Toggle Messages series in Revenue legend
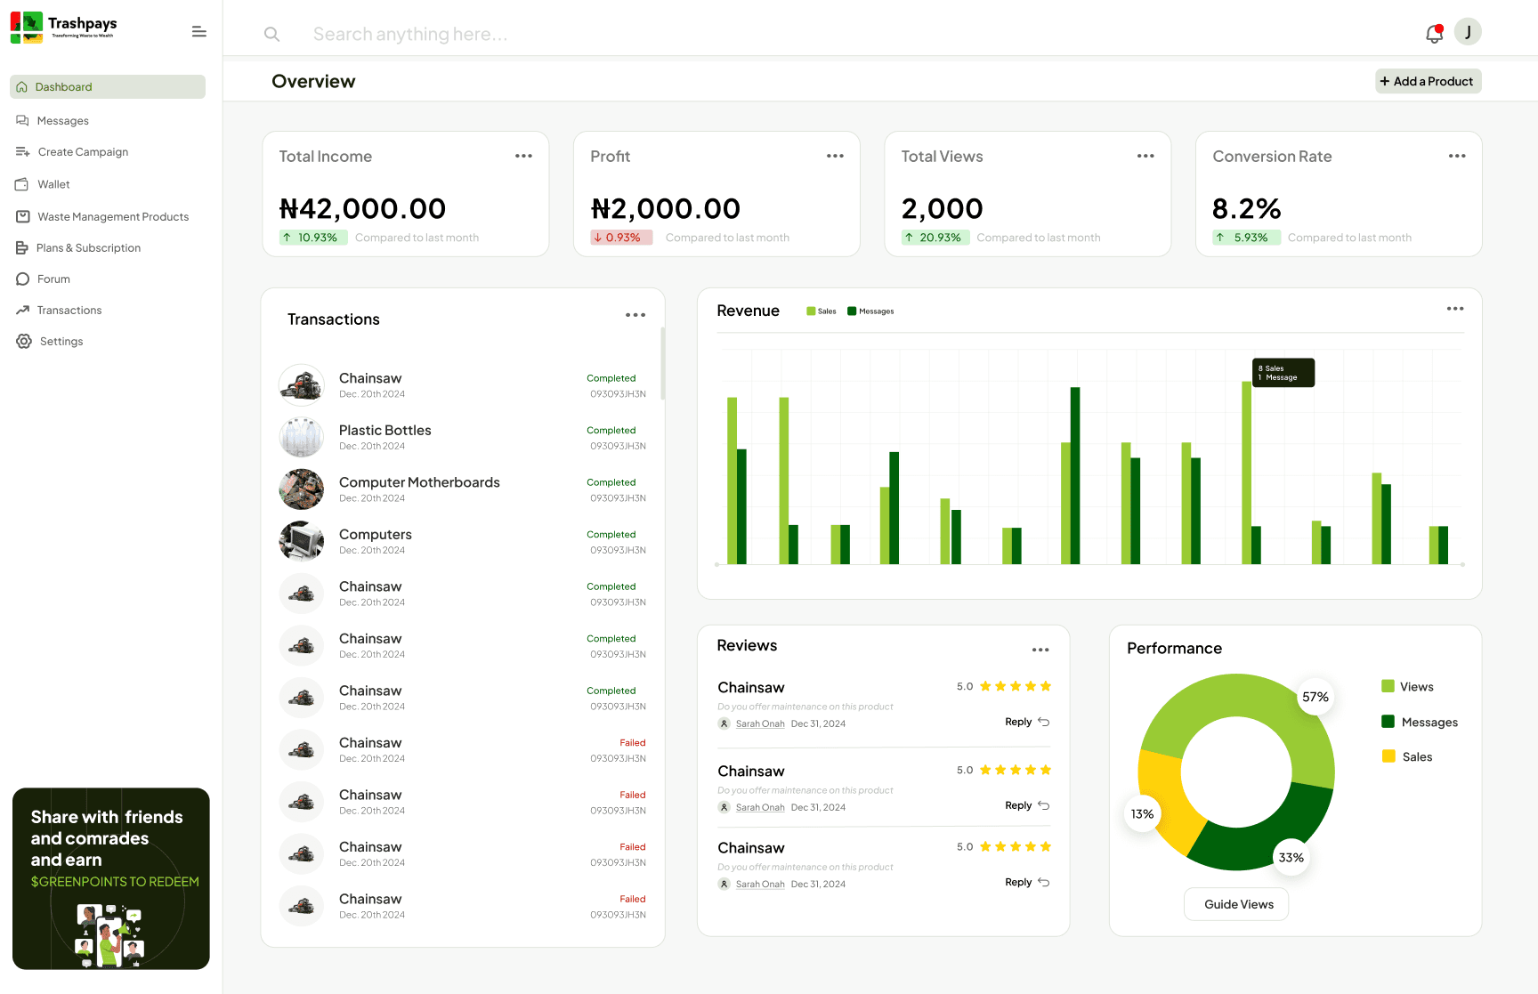 pos(870,311)
